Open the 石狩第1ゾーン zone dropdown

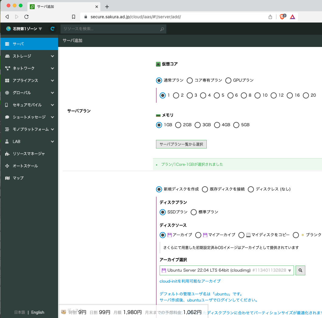point(24,29)
